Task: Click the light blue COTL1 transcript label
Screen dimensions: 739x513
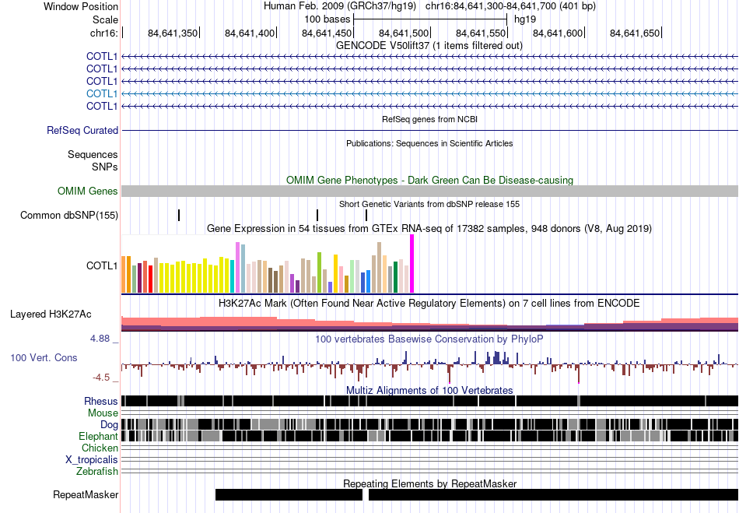Action: click(x=102, y=94)
